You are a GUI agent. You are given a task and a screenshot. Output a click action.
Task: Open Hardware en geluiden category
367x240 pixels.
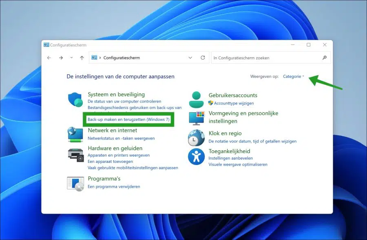(x=115, y=148)
